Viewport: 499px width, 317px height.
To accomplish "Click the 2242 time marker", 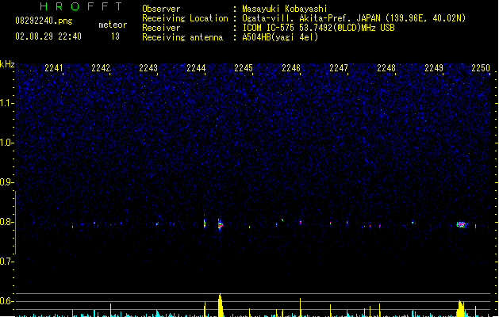I will 101,68.
